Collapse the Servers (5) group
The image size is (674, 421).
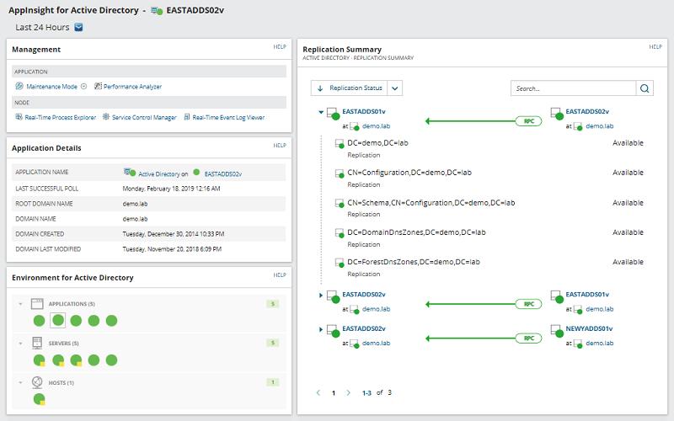coord(20,344)
